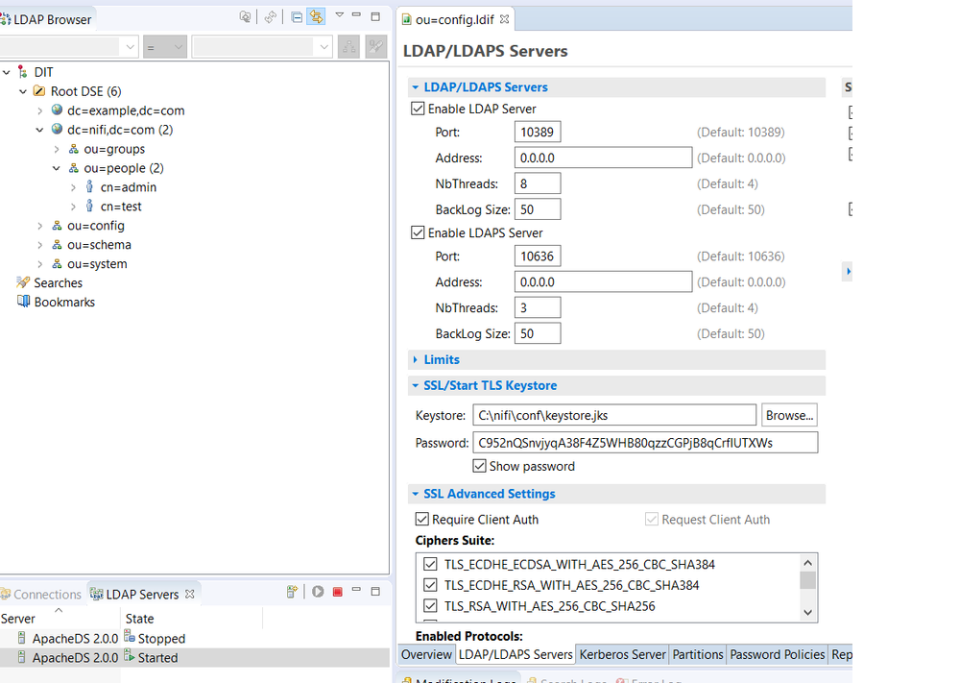This screenshot has width=959, height=683.
Task: Expand the Limits section
Action: click(415, 358)
